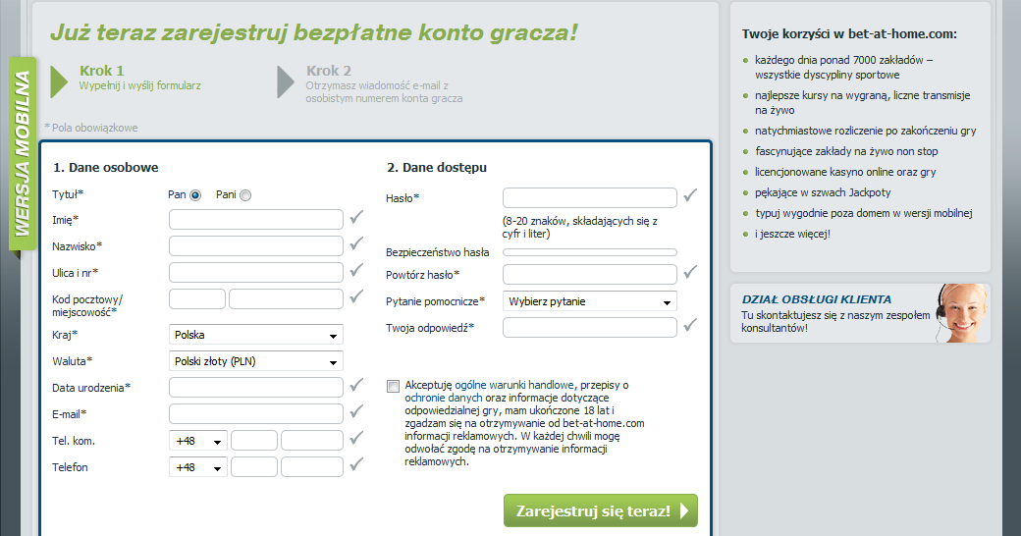Click the 'pękające w szwach Jackpoty' item
The image size is (1021, 536).
point(823,192)
